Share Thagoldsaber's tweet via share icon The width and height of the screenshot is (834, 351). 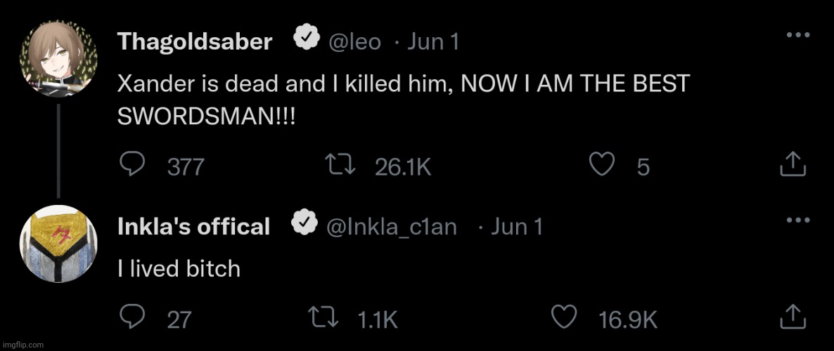(x=793, y=166)
